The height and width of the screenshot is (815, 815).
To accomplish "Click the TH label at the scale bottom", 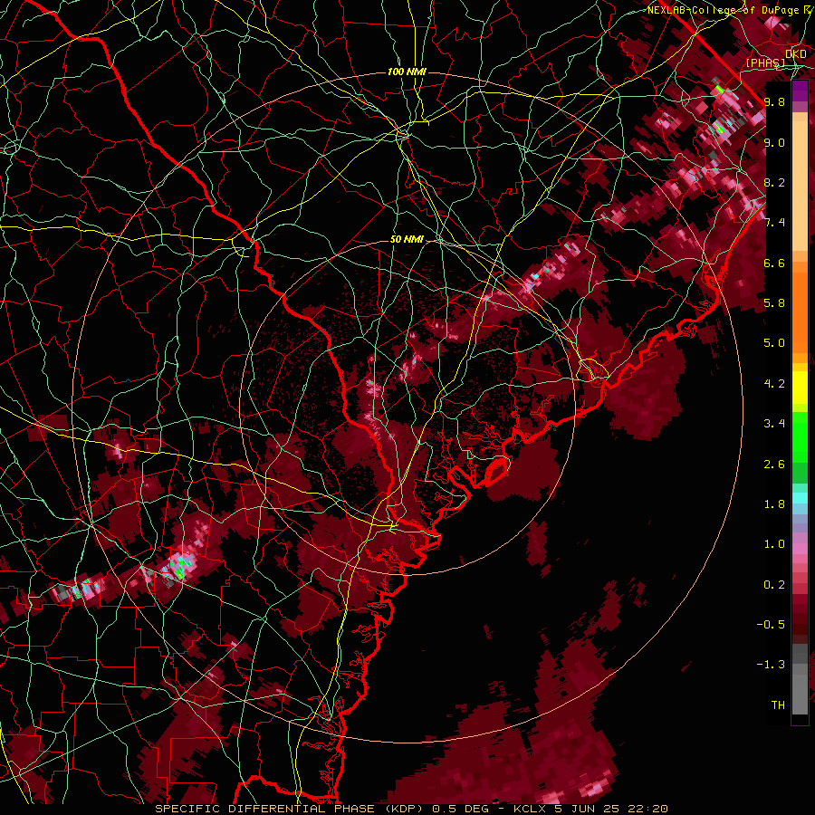I will pos(778,705).
